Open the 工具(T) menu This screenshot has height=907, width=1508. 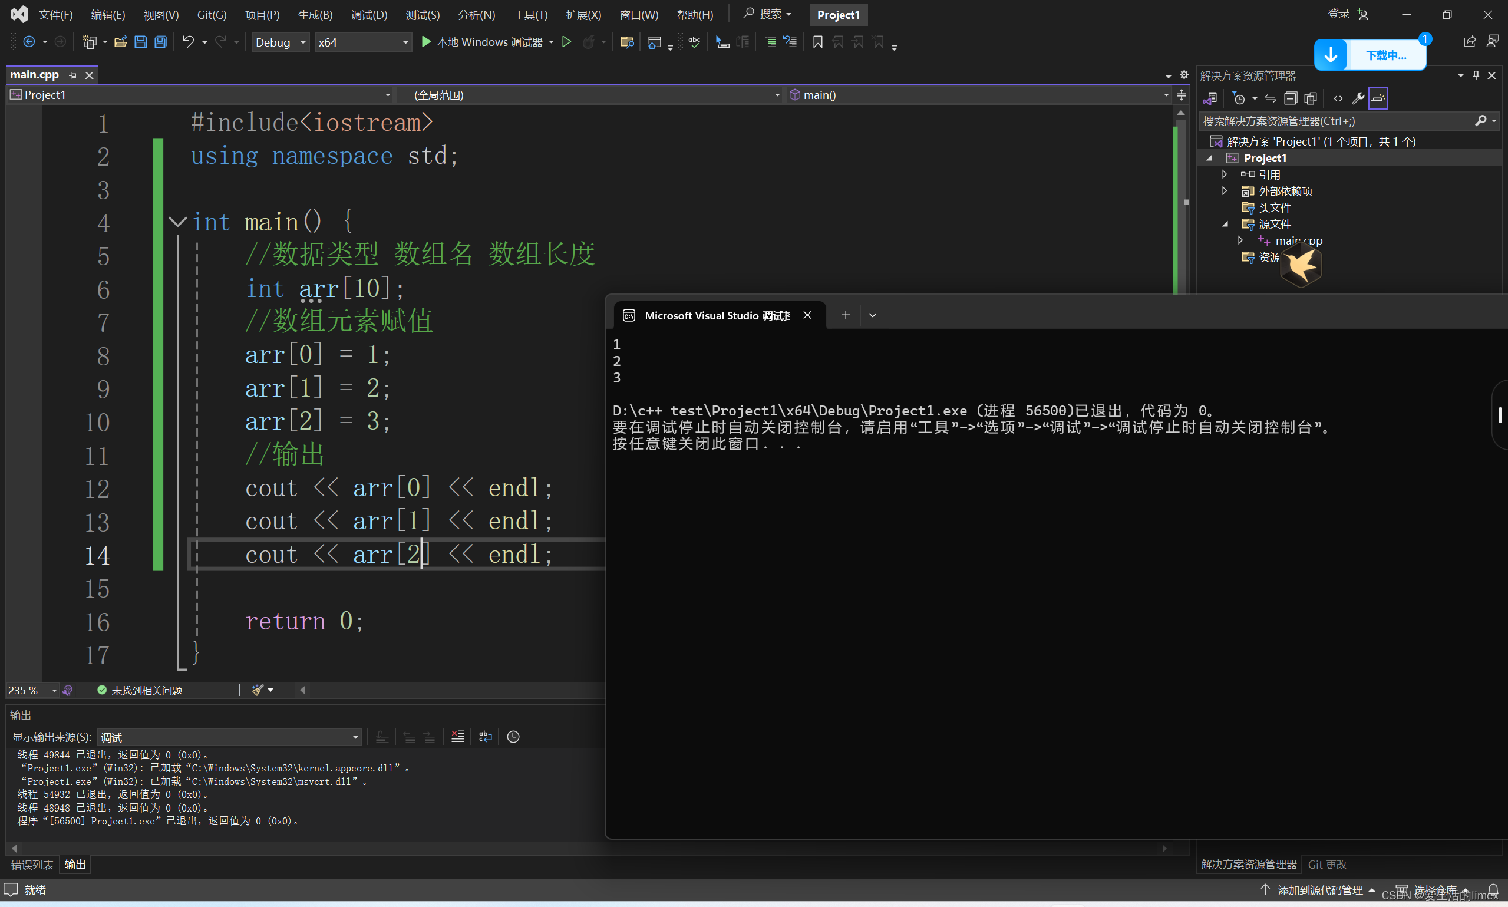click(x=530, y=15)
